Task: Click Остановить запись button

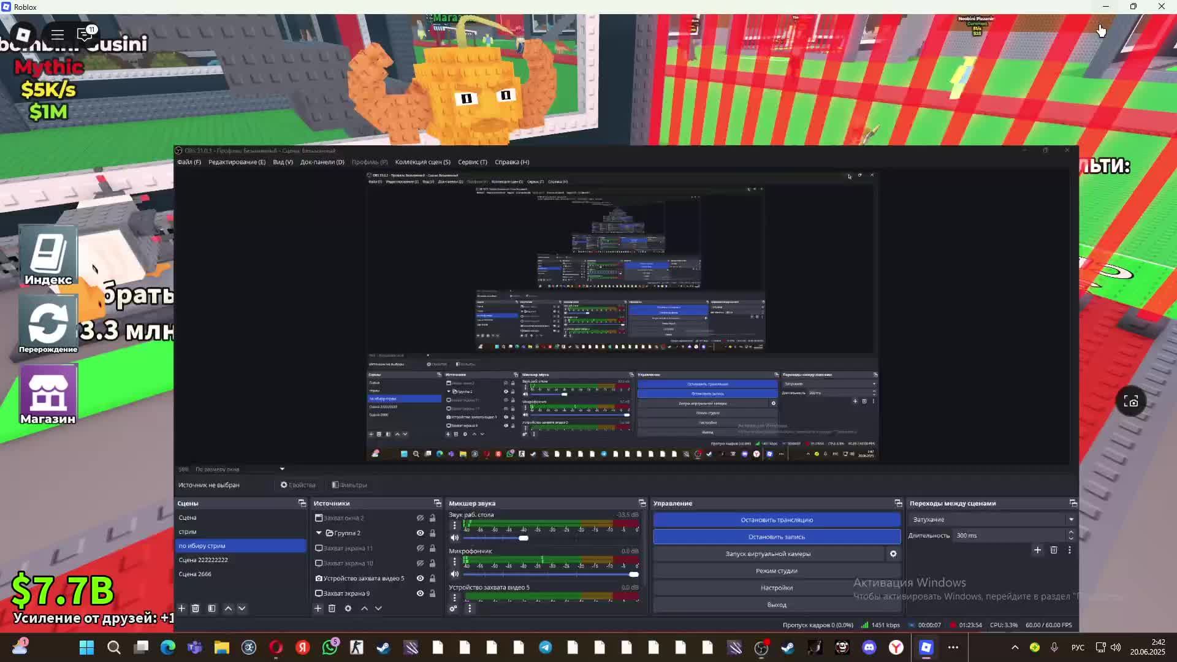Action: [x=777, y=537]
